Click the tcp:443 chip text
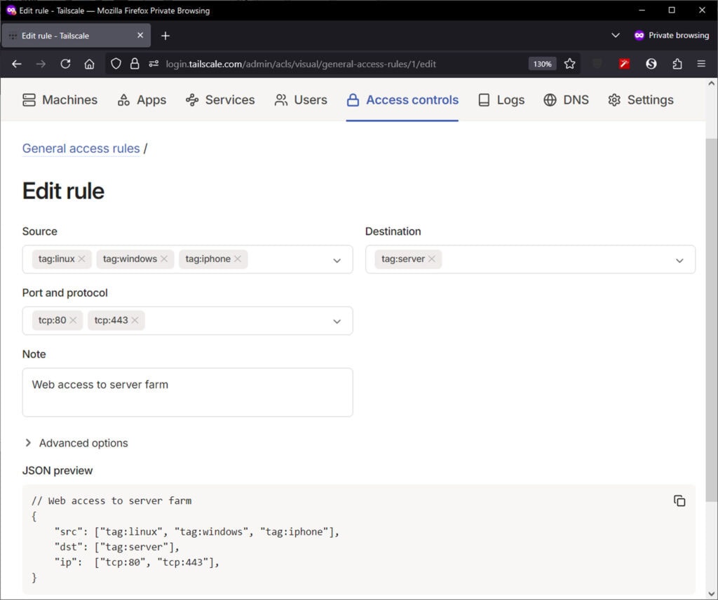Viewport: 718px width, 600px height. [111, 320]
